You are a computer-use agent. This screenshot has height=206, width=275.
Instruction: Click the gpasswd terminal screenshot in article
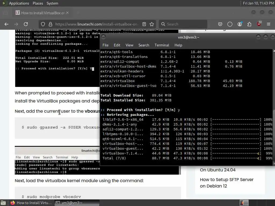pyautogui.click(x=57, y=160)
